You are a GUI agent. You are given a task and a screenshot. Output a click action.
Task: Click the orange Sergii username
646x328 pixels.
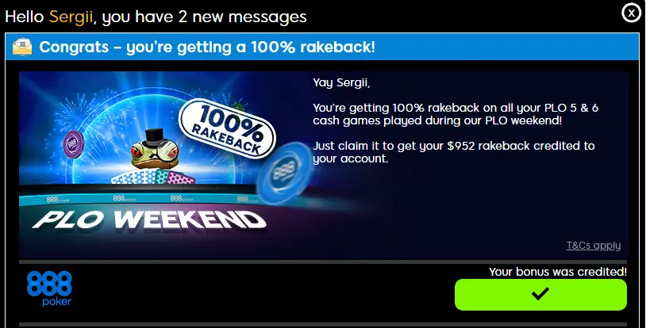71,17
